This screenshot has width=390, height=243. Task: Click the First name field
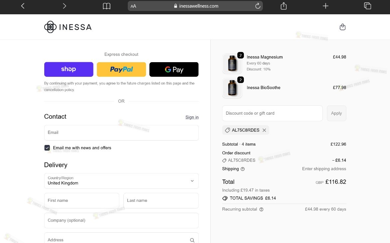click(x=82, y=200)
